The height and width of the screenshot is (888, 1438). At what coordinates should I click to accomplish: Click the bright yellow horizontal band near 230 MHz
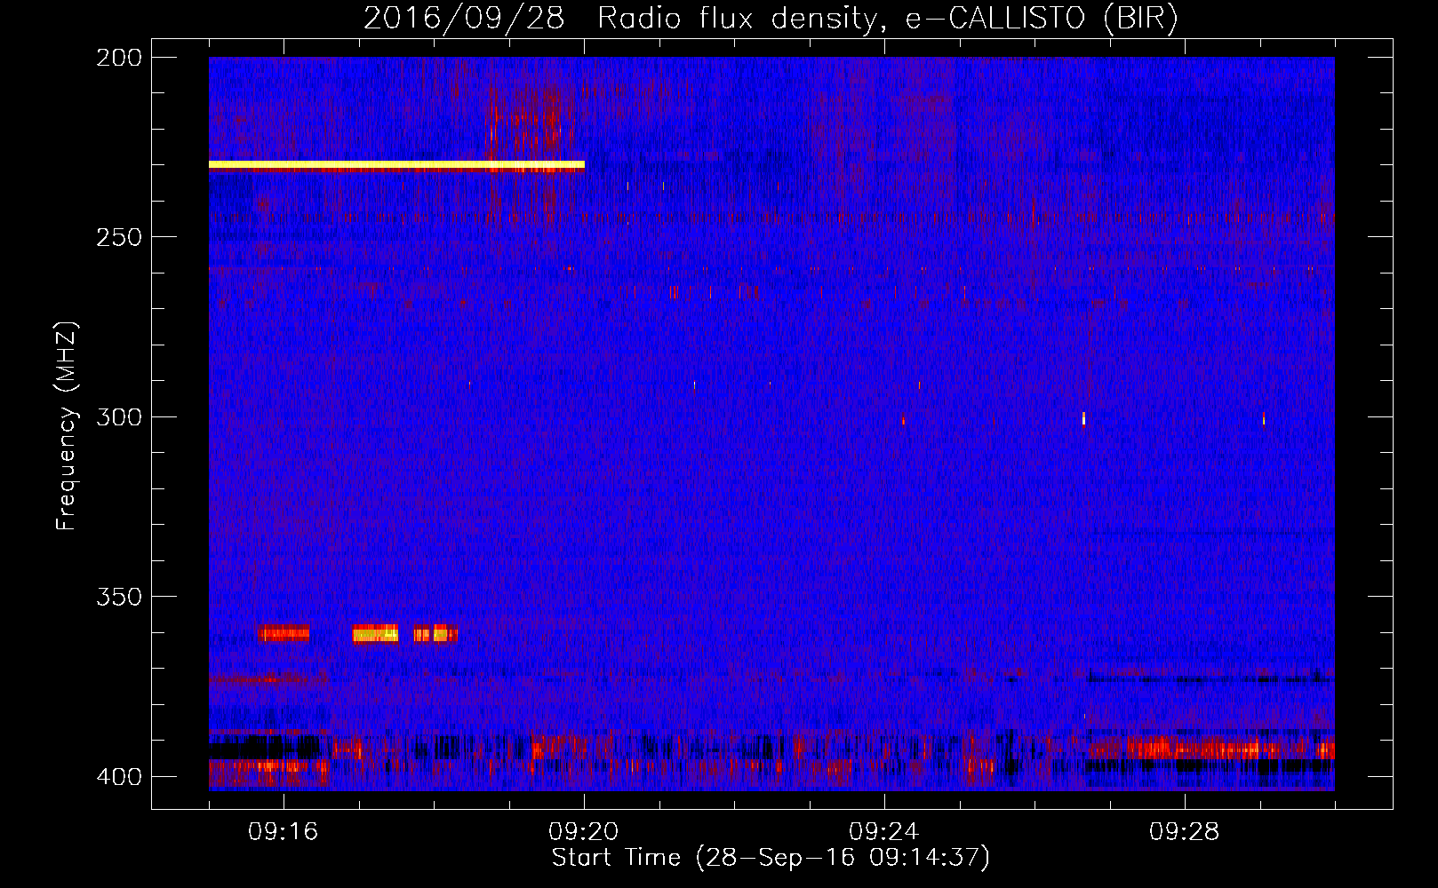(x=396, y=164)
